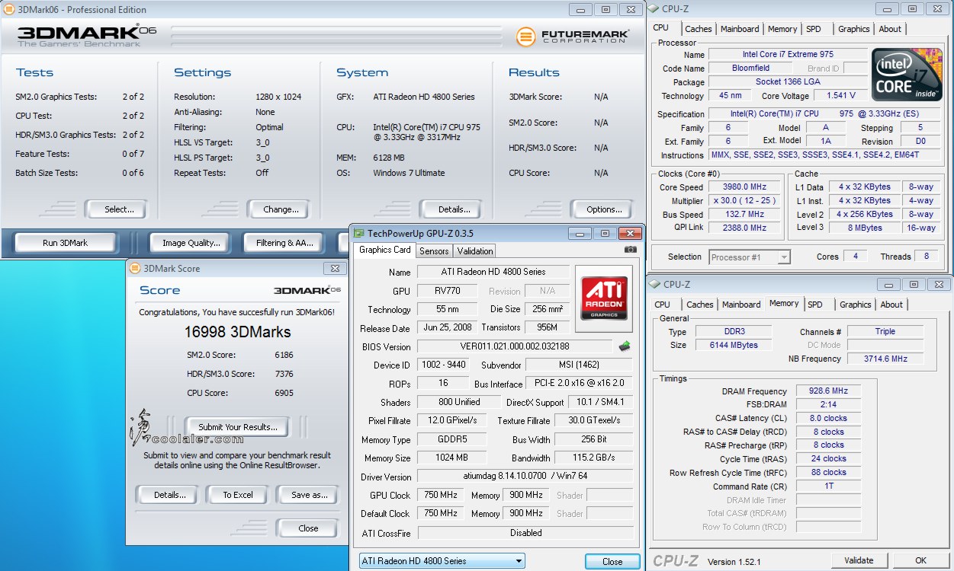Click the lower CPU-Z title bar icon
This screenshot has width=954, height=571.
(654, 284)
